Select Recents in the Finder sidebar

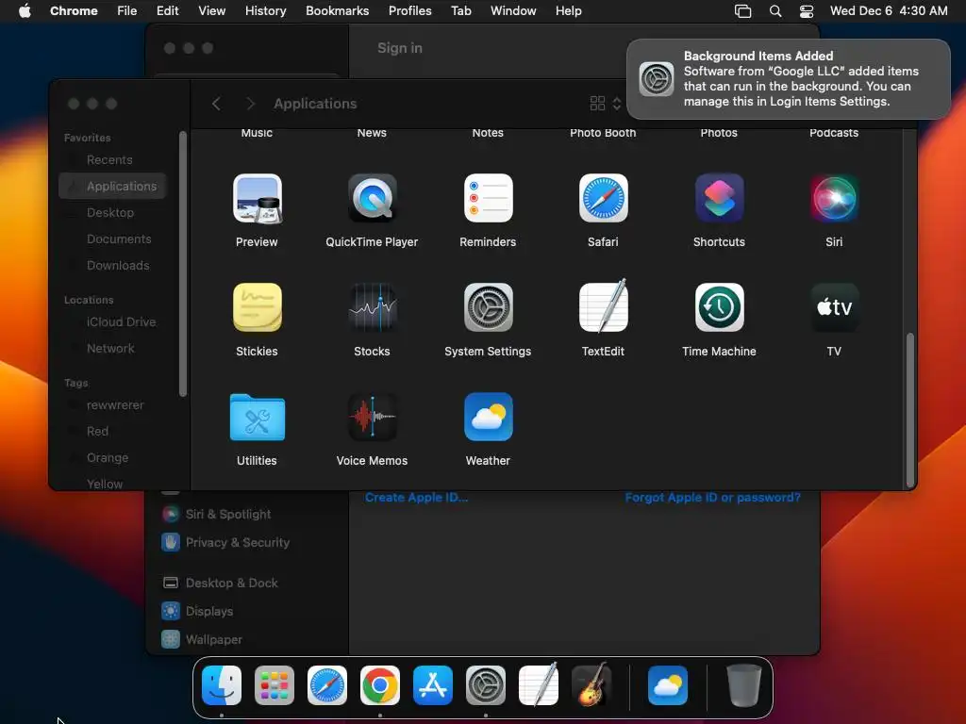[x=113, y=160]
